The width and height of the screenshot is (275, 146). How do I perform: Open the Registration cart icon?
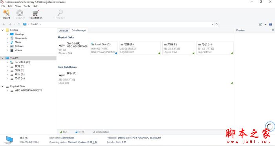[x=36, y=15]
